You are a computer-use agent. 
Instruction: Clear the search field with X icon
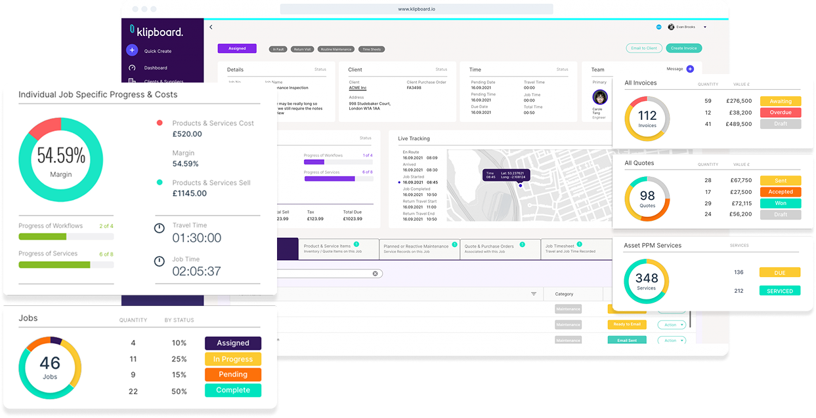tap(376, 274)
